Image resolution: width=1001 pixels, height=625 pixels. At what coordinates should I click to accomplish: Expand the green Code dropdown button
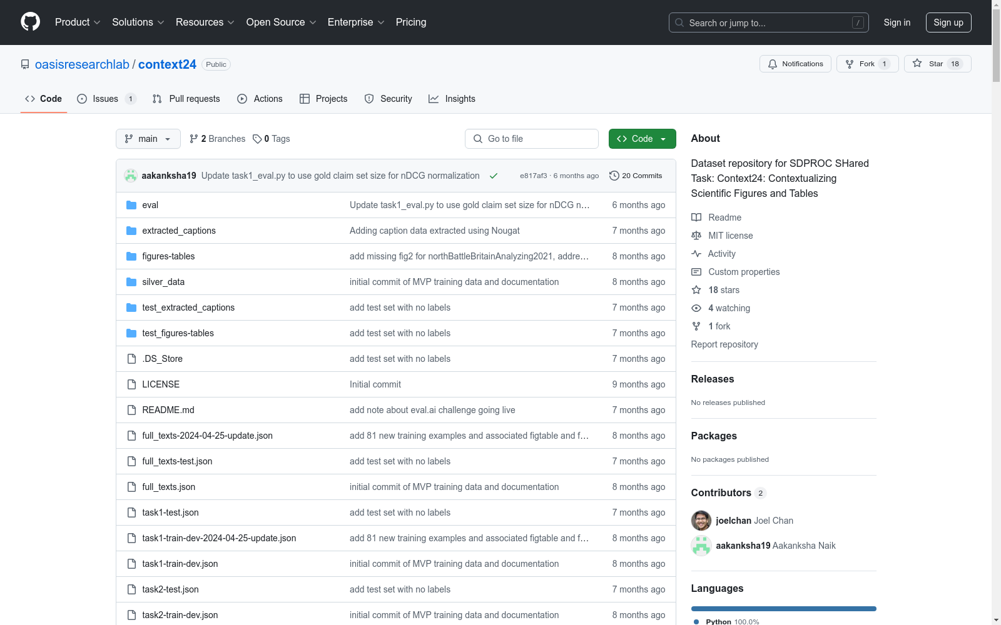[642, 139]
